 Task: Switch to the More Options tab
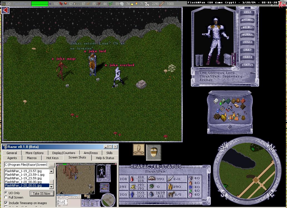34,153
